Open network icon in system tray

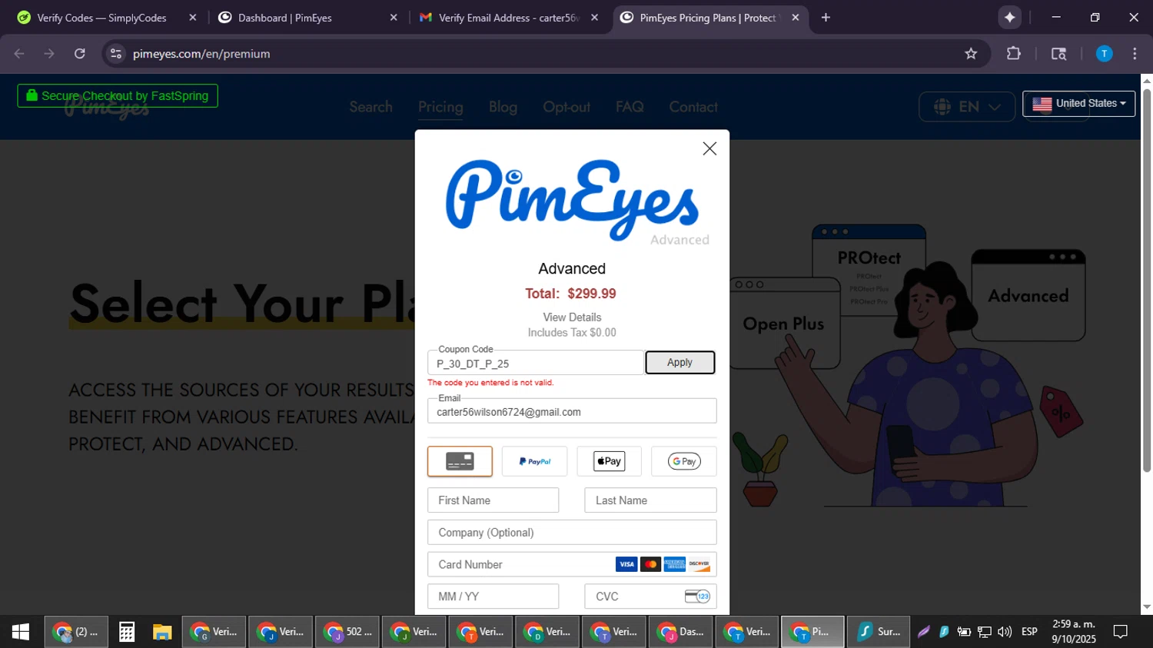point(984,632)
